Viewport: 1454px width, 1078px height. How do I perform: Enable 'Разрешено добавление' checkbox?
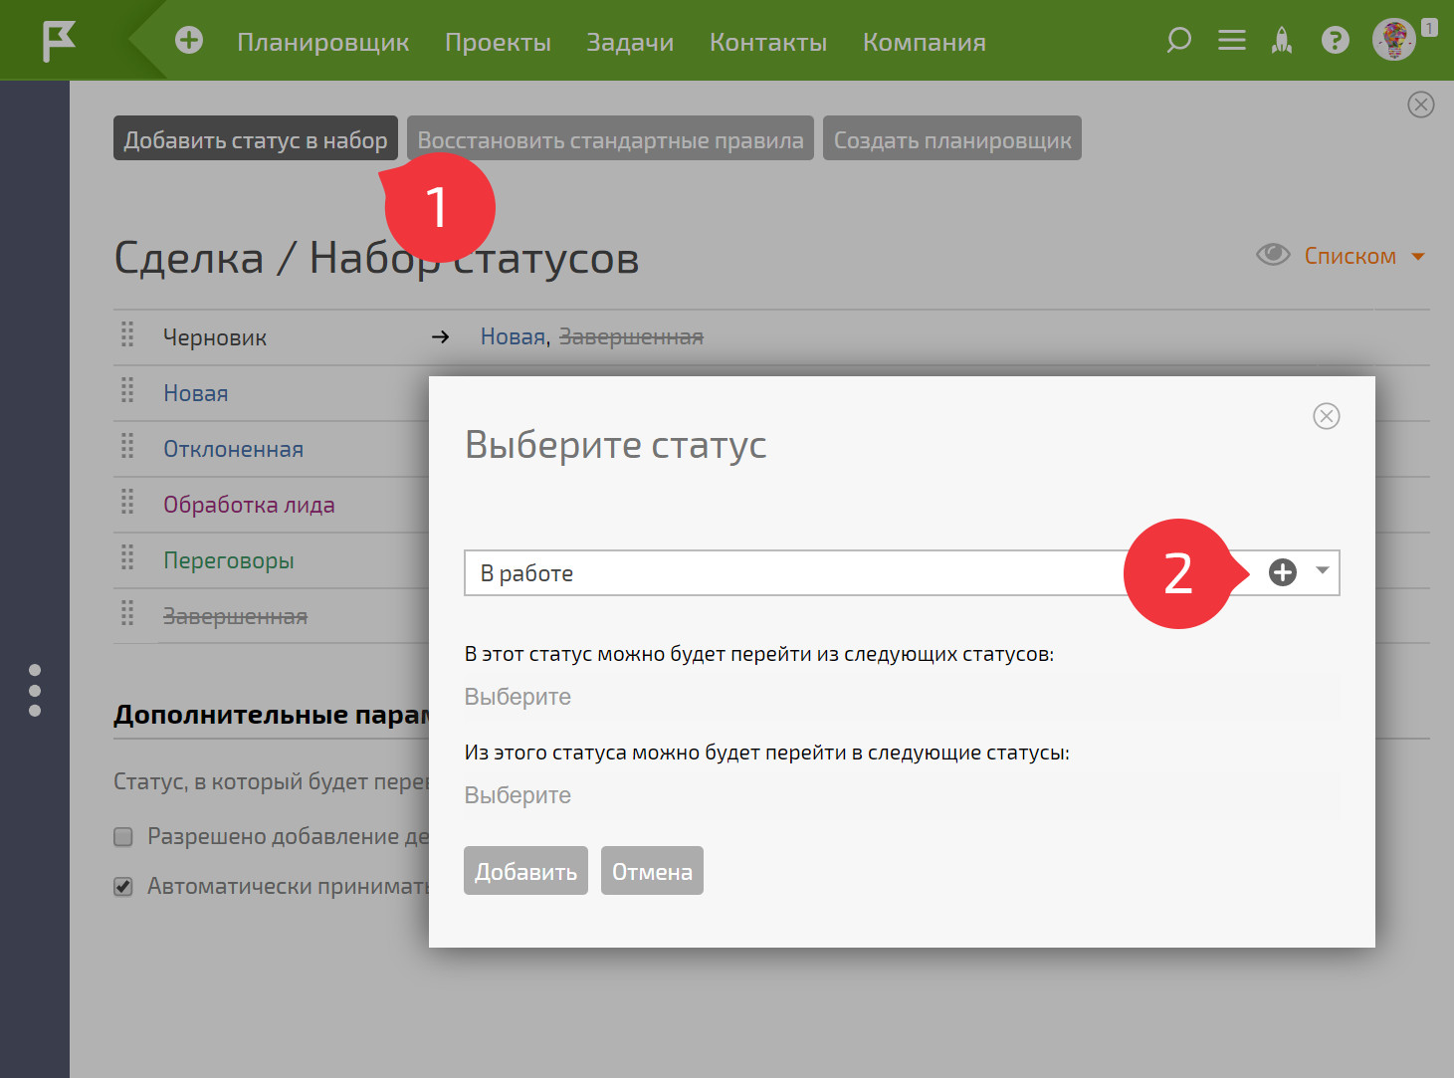coord(123,837)
